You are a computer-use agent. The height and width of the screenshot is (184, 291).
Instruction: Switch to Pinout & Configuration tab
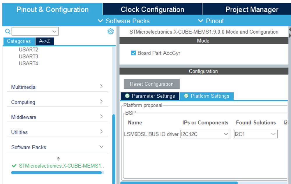click(52, 9)
